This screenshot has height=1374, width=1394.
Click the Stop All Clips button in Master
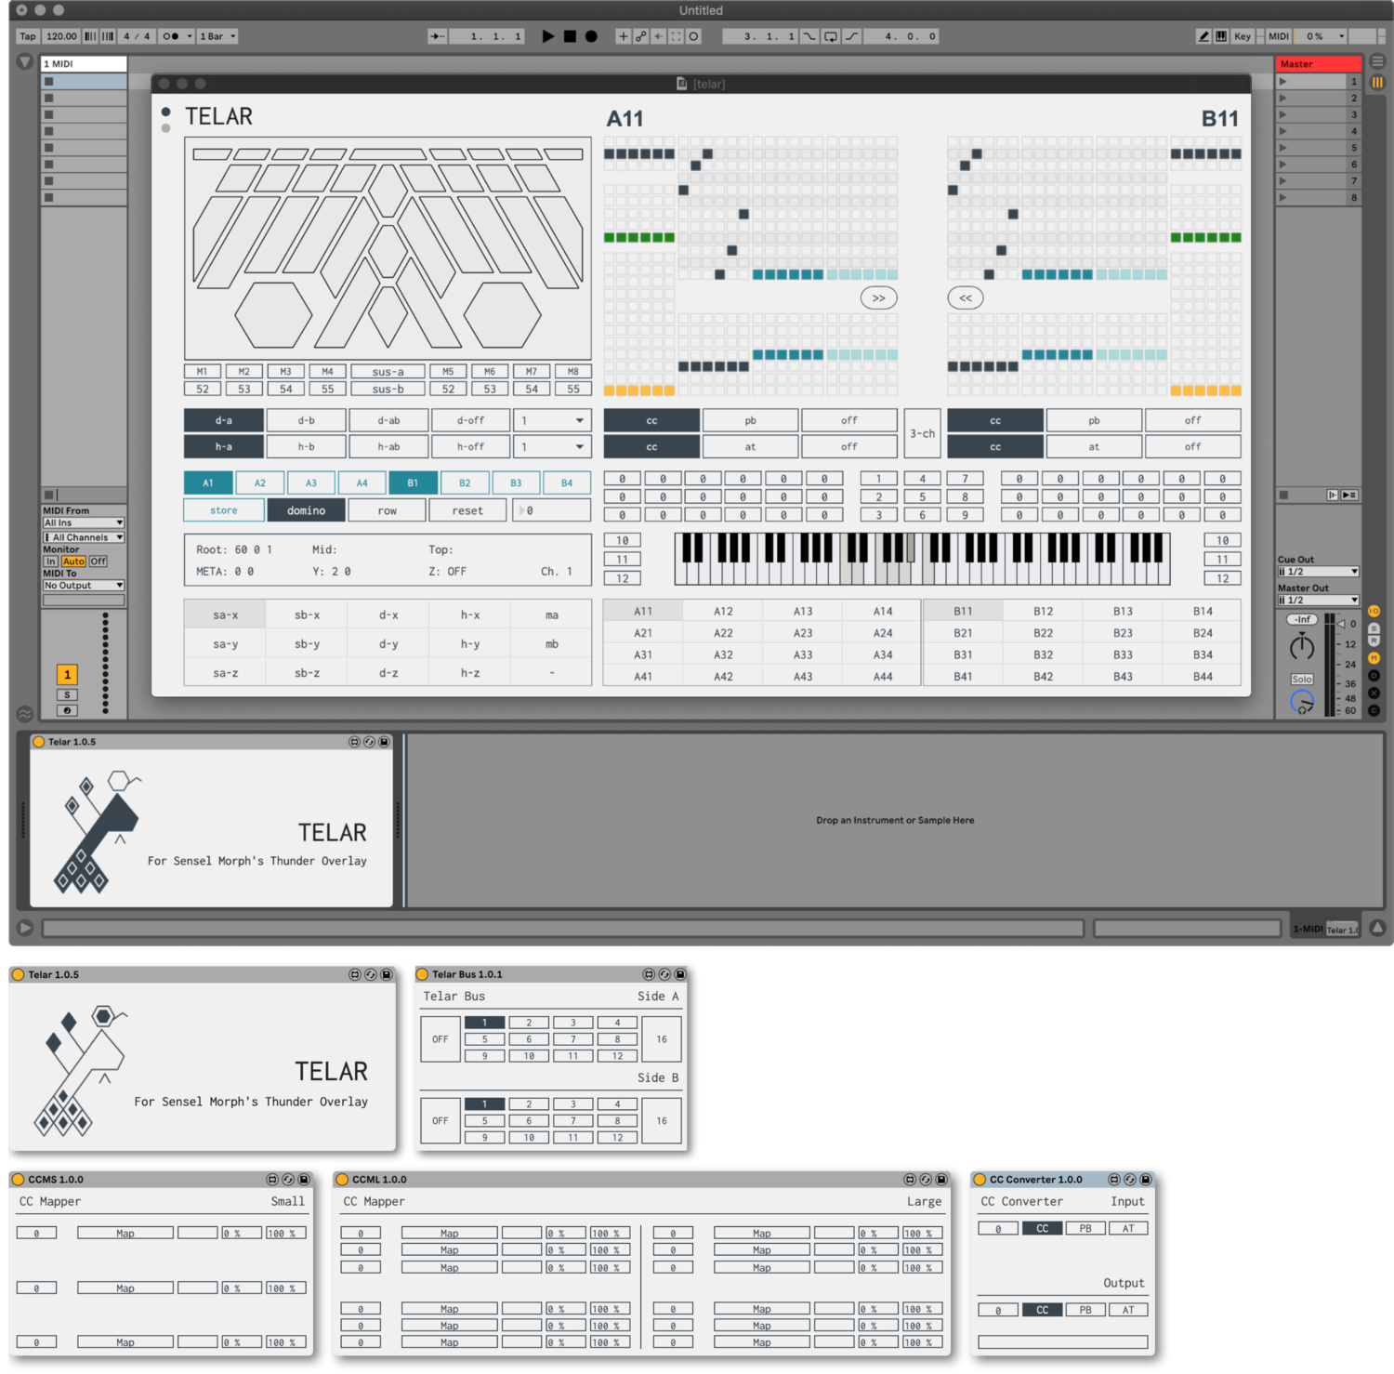(1283, 495)
